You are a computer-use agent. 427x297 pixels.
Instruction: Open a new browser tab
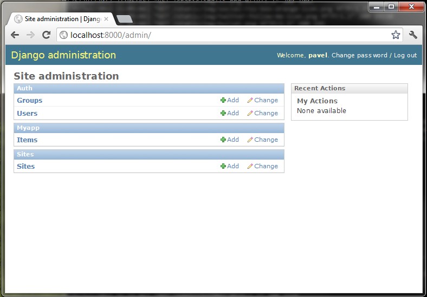point(125,19)
